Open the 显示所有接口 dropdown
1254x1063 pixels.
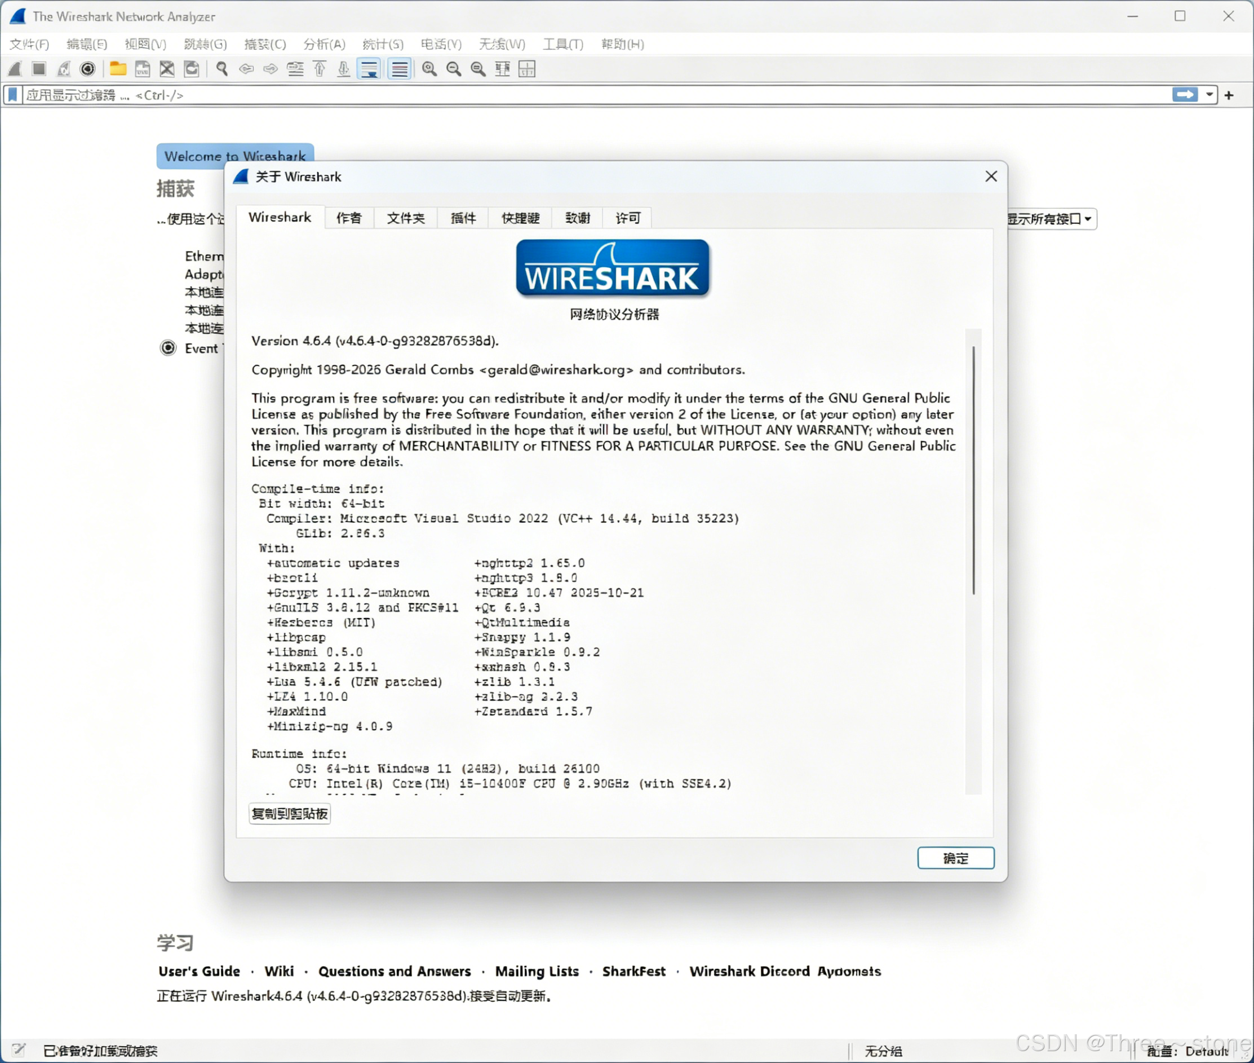click(x=1051, y=219)
